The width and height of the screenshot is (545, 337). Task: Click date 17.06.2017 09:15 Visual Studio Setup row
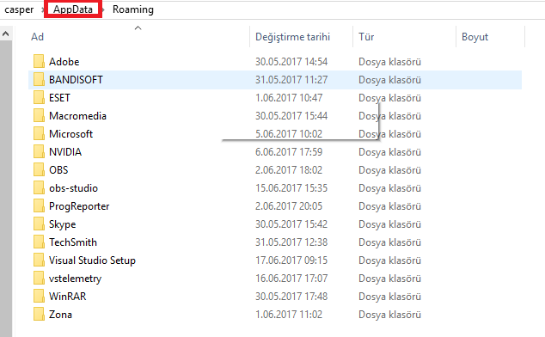point(291,260)
